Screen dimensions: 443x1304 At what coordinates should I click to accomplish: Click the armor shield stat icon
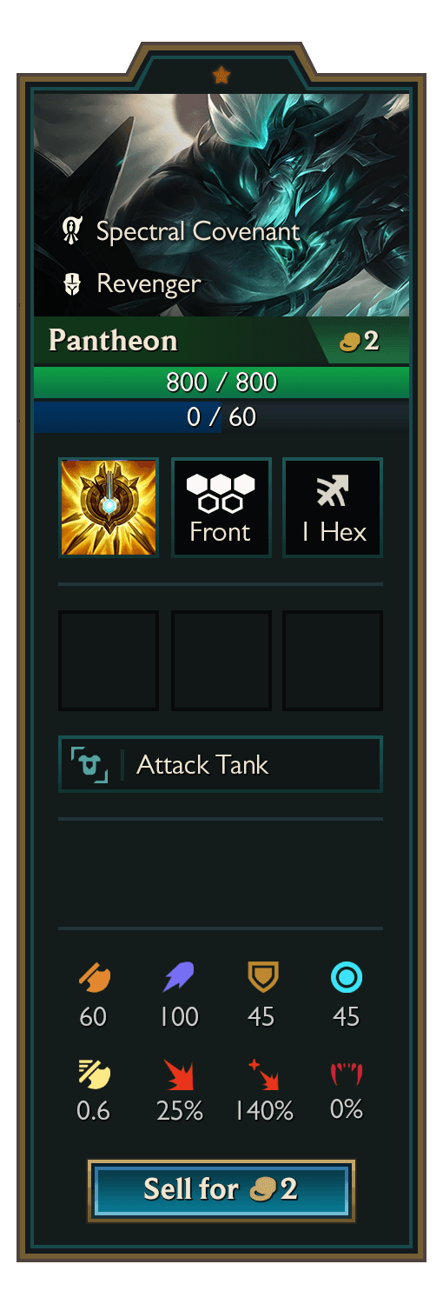click(x=262, y=978)
